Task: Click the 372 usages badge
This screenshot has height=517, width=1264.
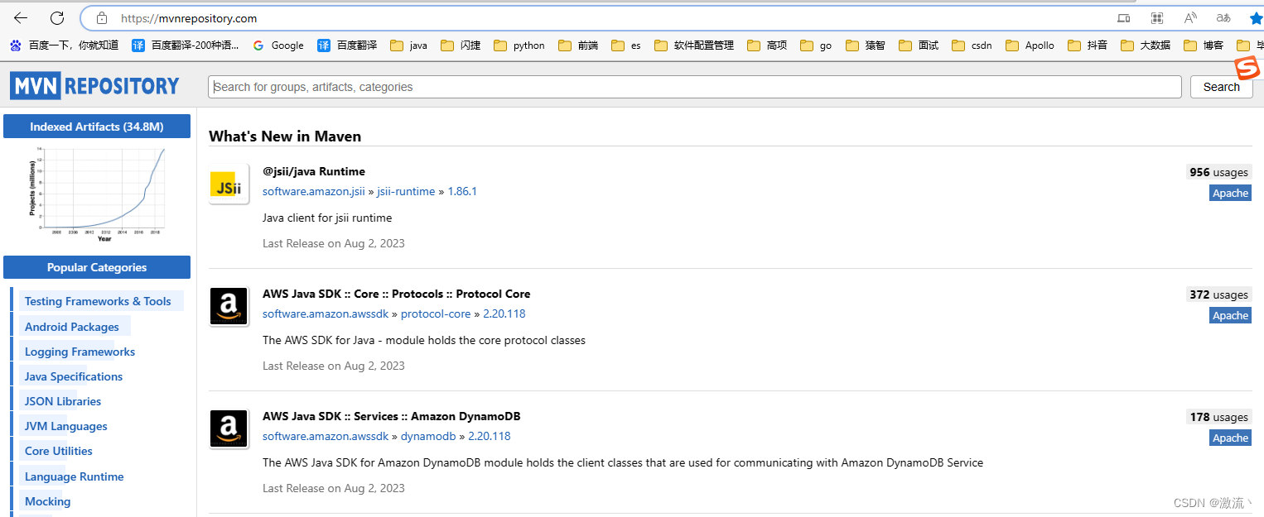Action: point(1218,294)
